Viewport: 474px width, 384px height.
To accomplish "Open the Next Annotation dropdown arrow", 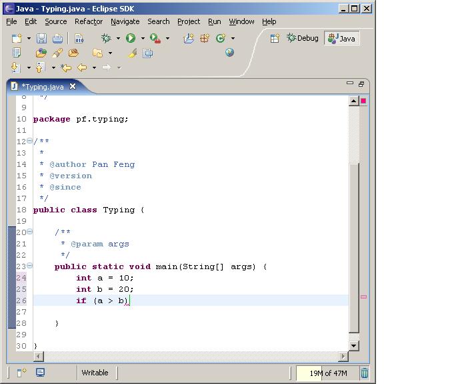I will coord(29,67).
